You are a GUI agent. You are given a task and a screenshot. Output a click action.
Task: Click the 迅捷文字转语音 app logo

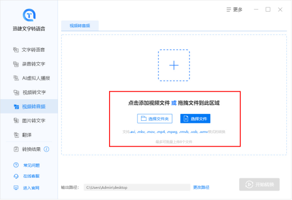[x=29, y=15]
